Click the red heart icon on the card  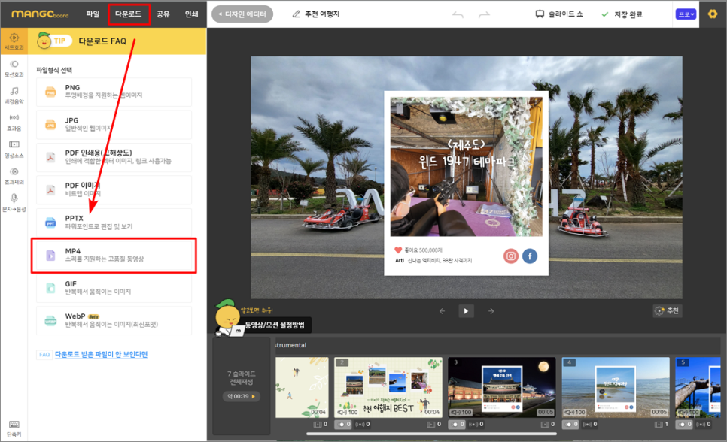click(398, 250)
